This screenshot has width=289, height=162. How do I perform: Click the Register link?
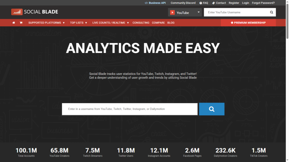pos(234,3)
